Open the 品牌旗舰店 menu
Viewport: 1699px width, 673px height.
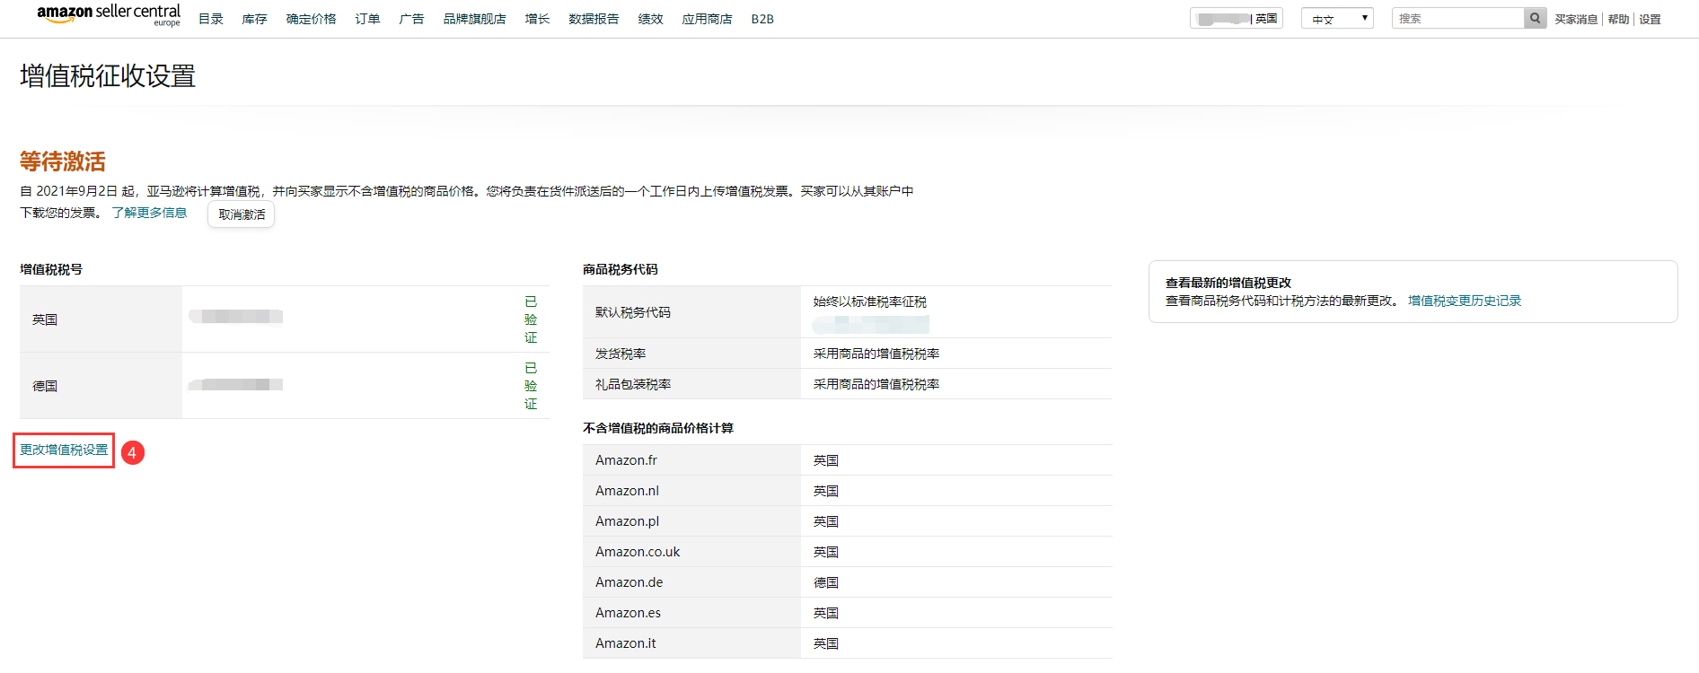click(x=474, y=19)
